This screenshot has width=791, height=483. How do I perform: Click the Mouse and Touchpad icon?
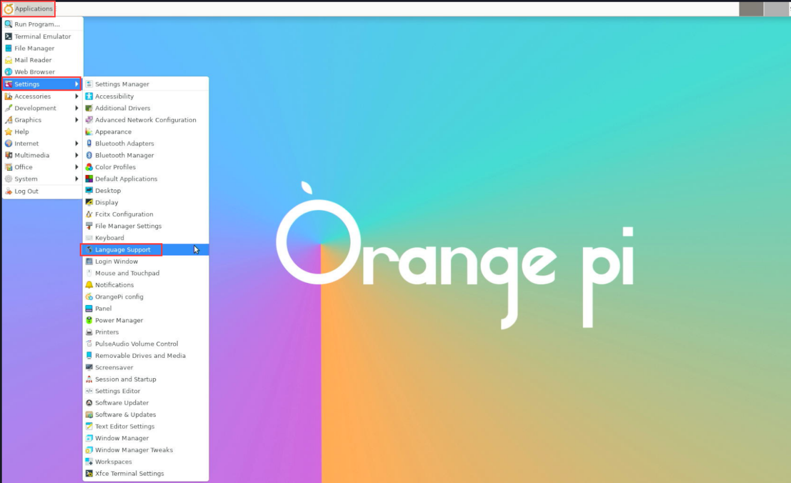pos(89,273)
